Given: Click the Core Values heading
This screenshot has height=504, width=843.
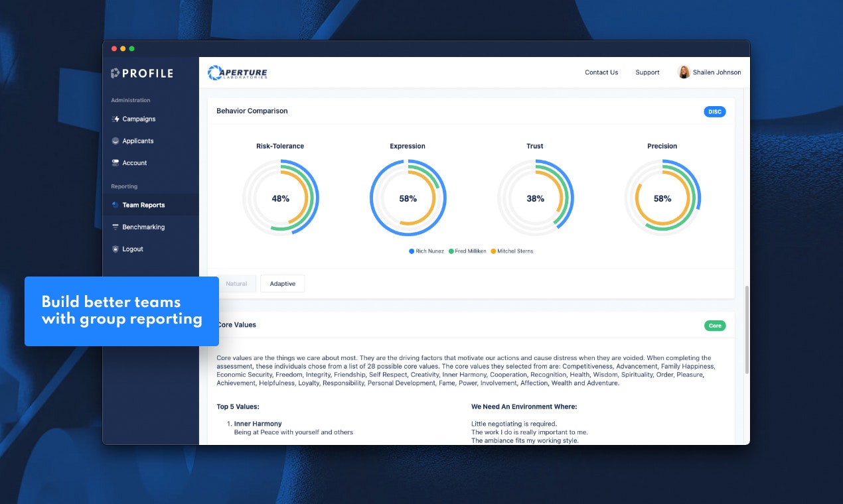Looking at the screenshot, I should click(236, 325).
